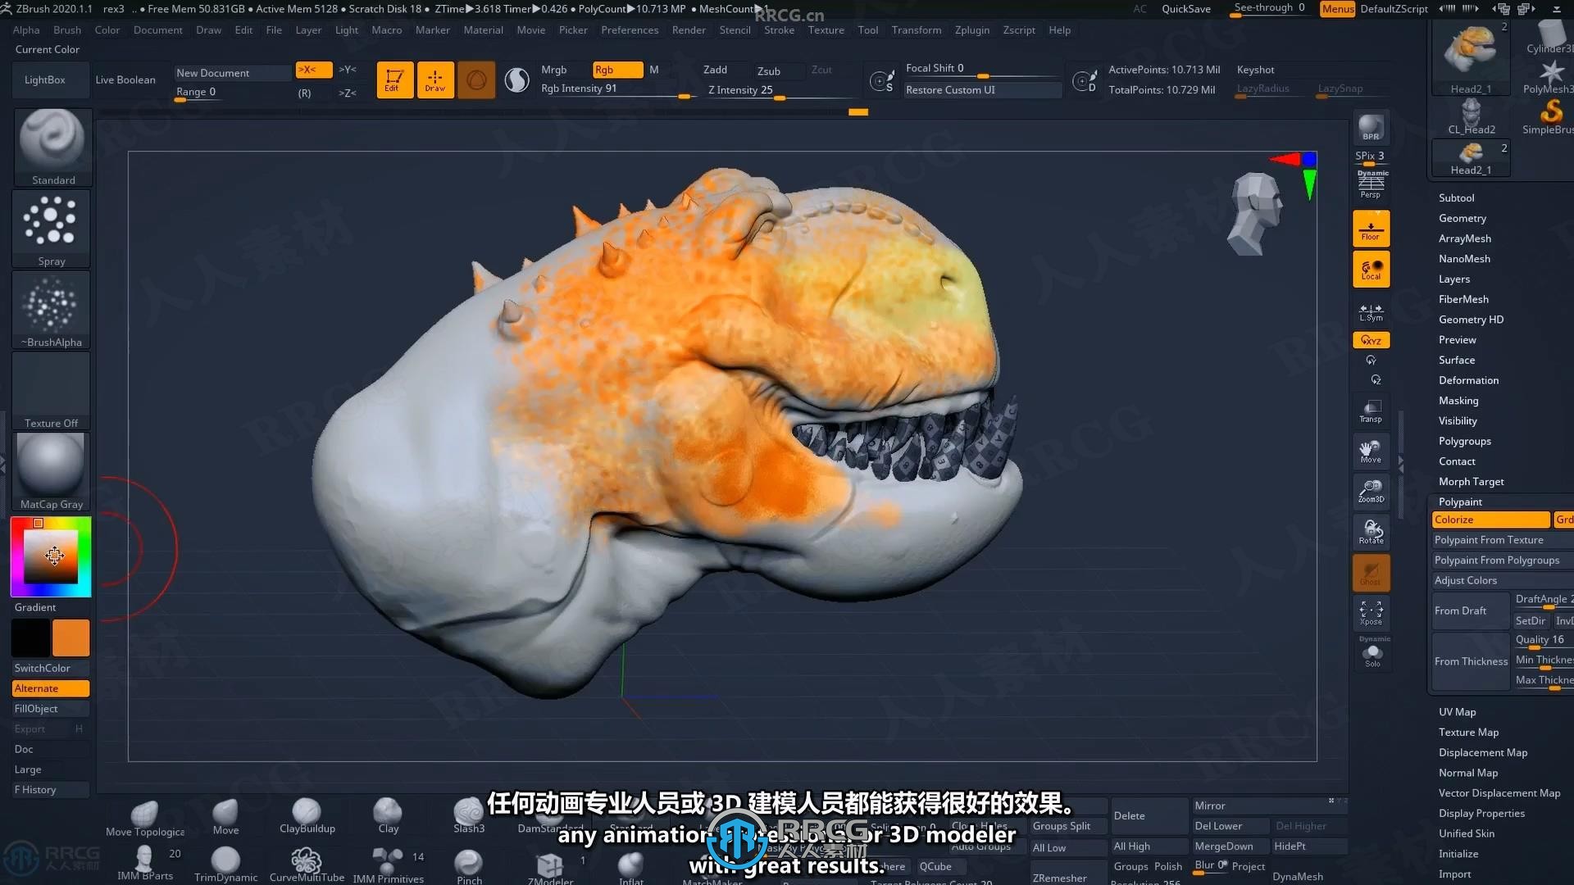The width and height of the screenshot is (1574, 885).
Task: Toggle Colorize in Polypaint
Action: pyautogui.click(x=1490, y=520)
